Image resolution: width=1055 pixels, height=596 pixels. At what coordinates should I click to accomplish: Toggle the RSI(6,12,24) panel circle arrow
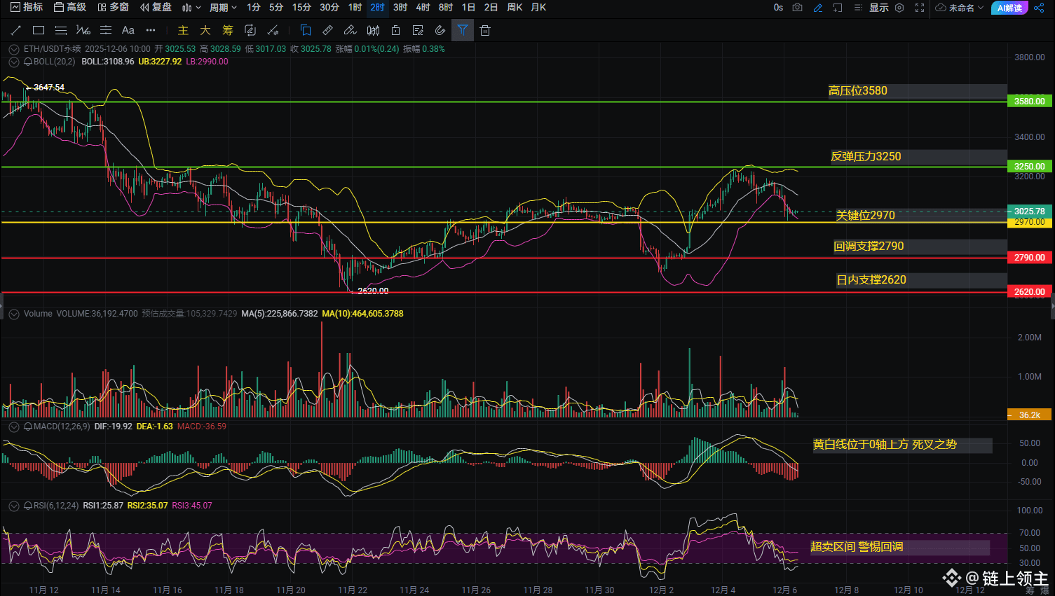13,506
